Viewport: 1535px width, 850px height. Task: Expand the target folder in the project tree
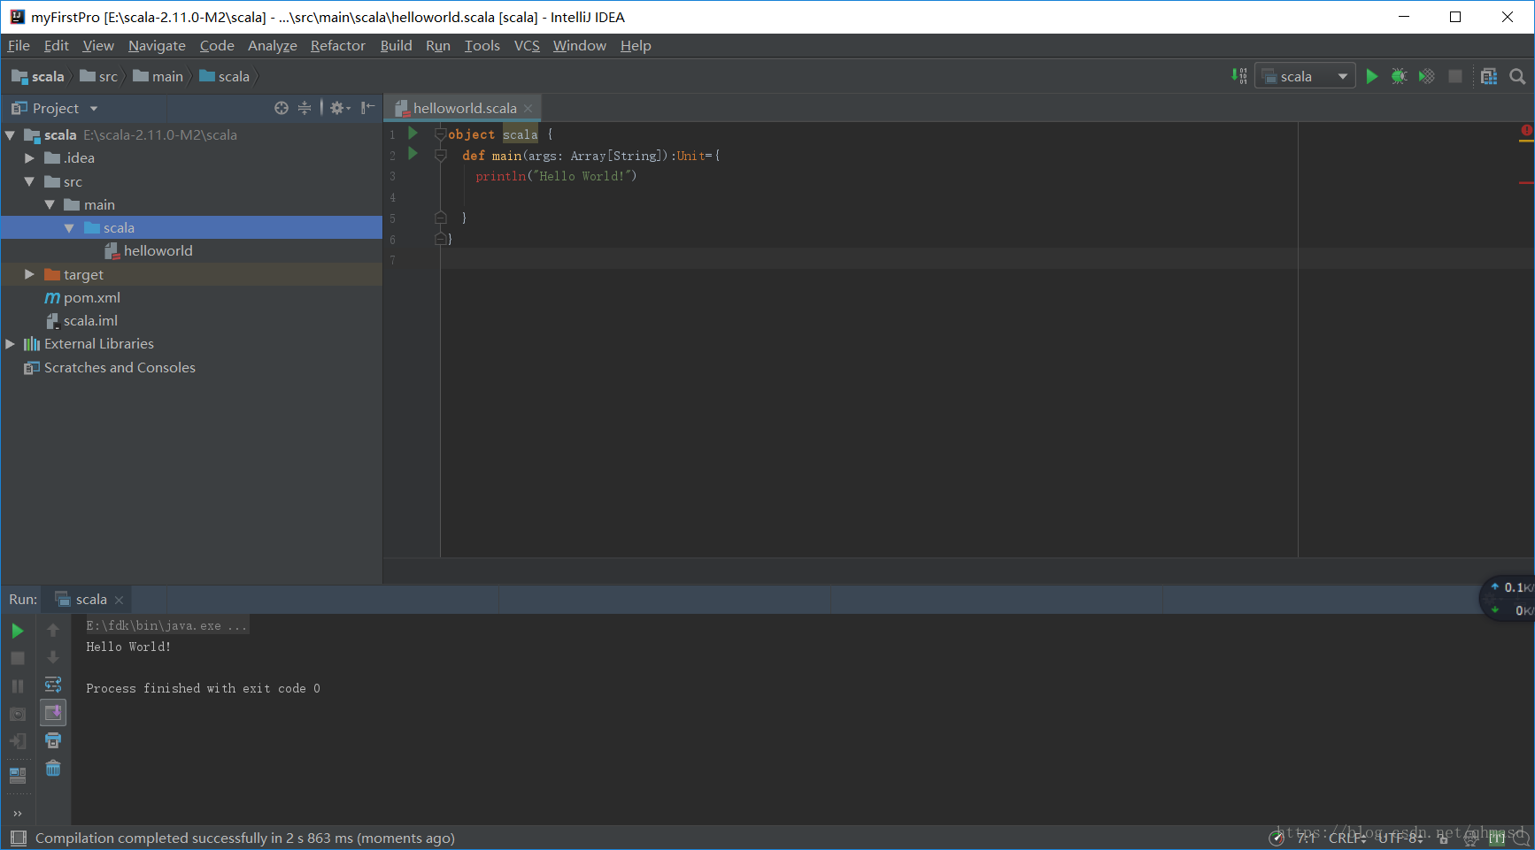coord(29,275)
